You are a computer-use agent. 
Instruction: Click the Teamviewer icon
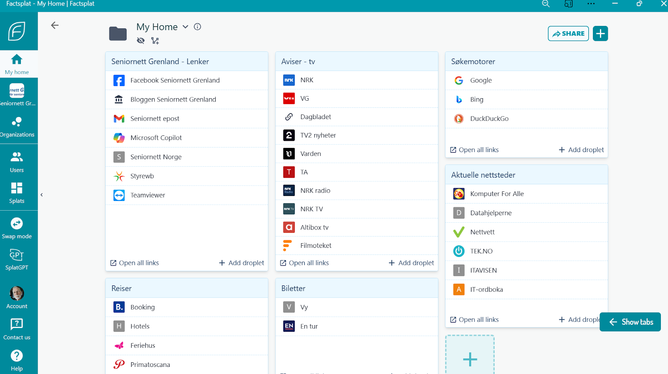click(119, 195)
